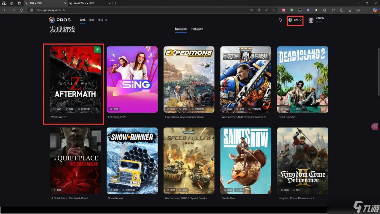This screenshot has height=214, width=380.
Task: Open the Dead Island 2 cover art
Action: point(303,79)
